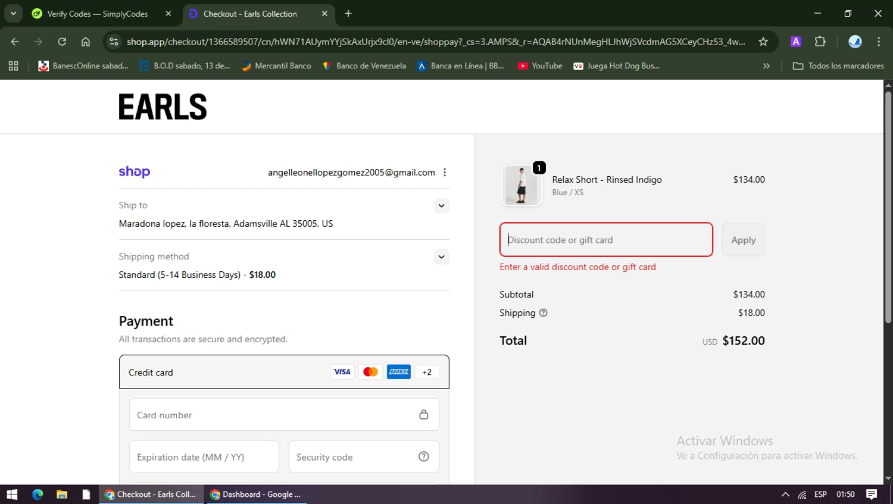Go forward to next page
The image size is (893, 504).
pos(38,42)
